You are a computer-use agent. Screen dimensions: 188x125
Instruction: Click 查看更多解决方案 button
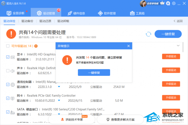tap(120, 119)
